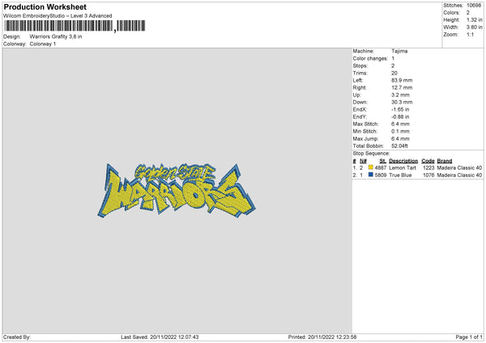This screenshot has height=343, width=486.
Task: Click the Zoom value 1:1
Action: coord(470,34)
